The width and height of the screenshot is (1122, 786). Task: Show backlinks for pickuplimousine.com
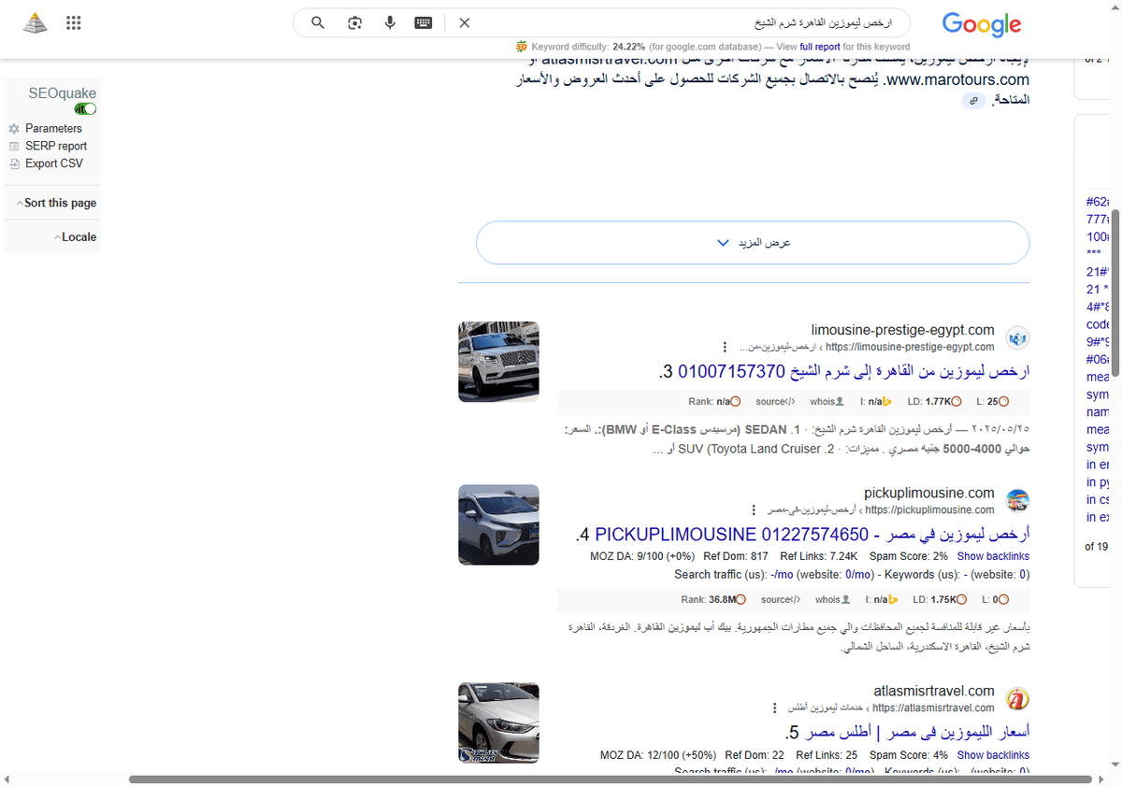(x=993, y=555)
